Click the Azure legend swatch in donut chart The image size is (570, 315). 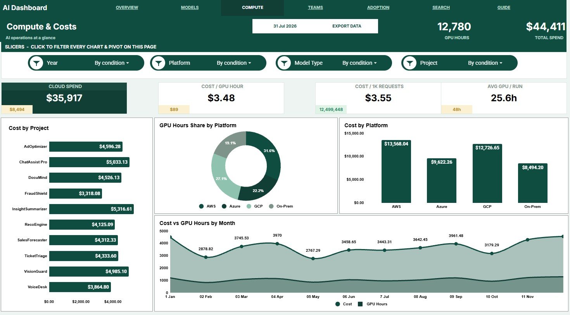(x=224, y=206)
